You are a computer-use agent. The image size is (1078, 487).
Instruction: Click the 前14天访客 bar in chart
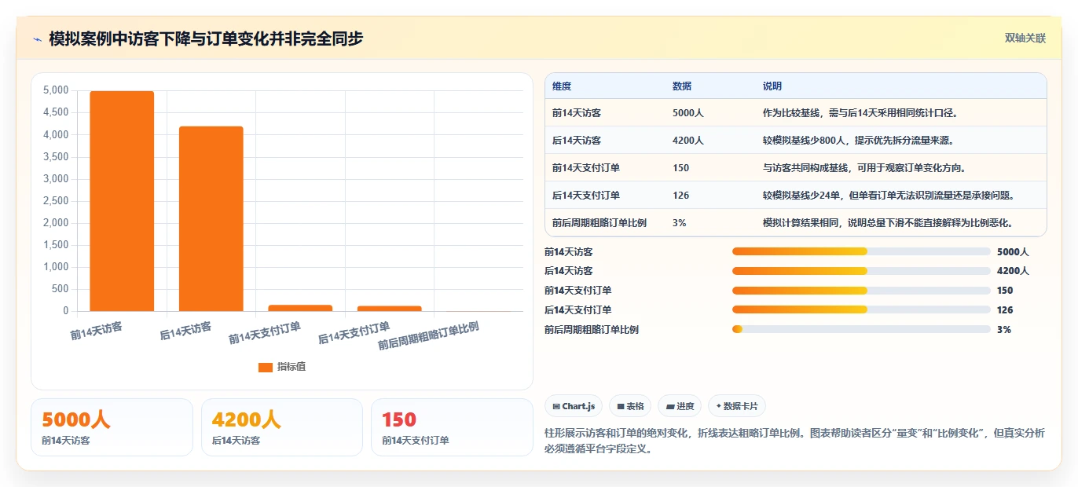click(122, 201)
